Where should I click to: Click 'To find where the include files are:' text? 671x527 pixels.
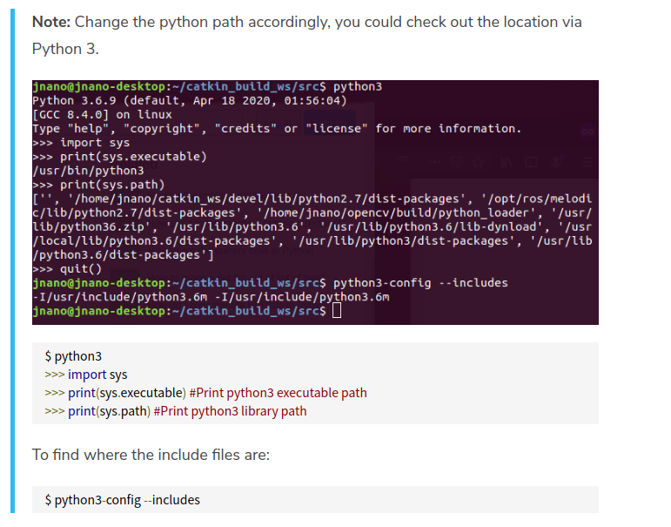[151, 455]
